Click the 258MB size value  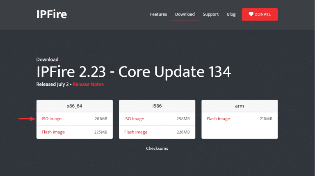coord(183,119)
